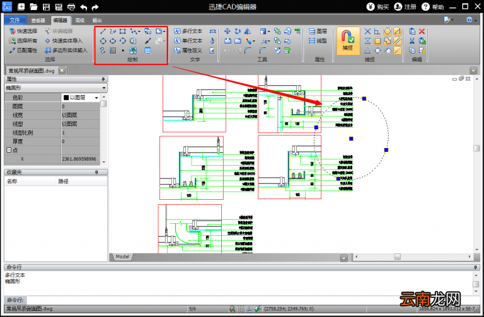The height and width of the screenshot is (317, 484).
Task: Click the 购买 purchase button
Action: tap(378, 7)
